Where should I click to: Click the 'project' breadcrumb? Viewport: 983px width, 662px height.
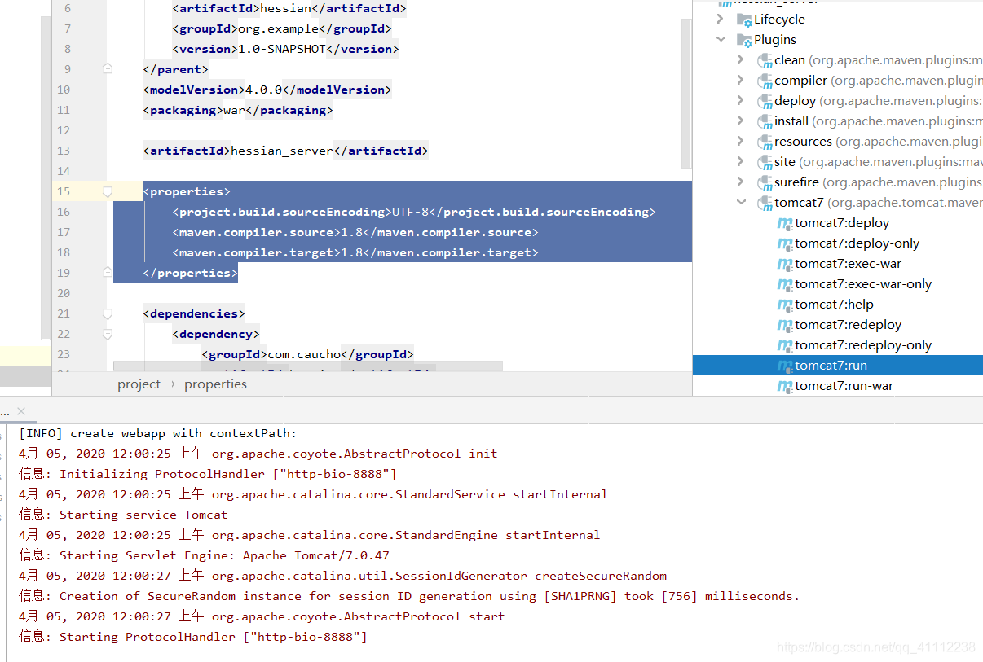tap(139, 384)
